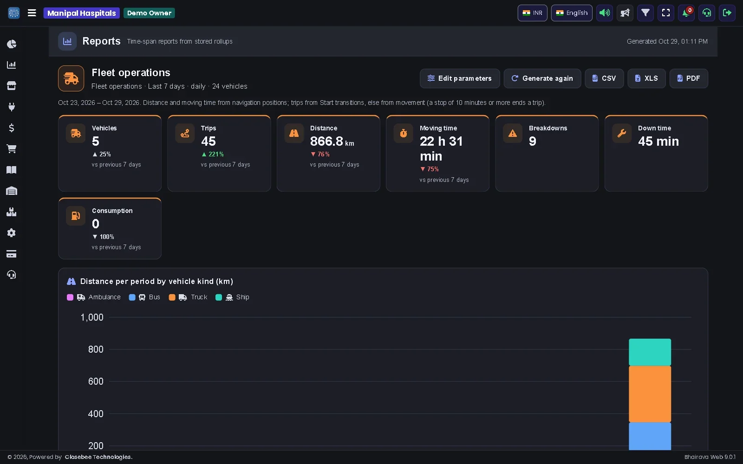The height and width of the screenshot is (464, 743).
Task: Toggle the Ship legend entry
Action: click(232, 297)
